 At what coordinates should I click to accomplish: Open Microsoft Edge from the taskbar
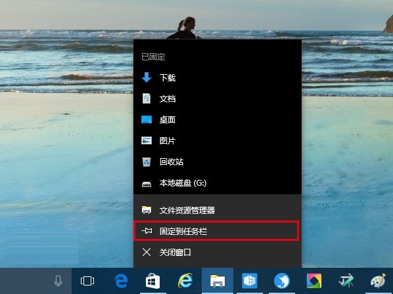[x=121, y=280]
